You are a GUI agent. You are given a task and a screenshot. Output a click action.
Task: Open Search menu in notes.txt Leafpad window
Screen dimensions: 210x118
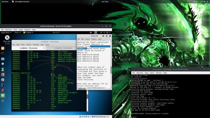88,39
